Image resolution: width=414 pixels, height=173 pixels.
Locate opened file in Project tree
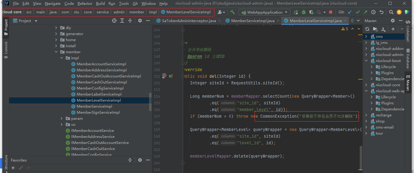(114, 21)
